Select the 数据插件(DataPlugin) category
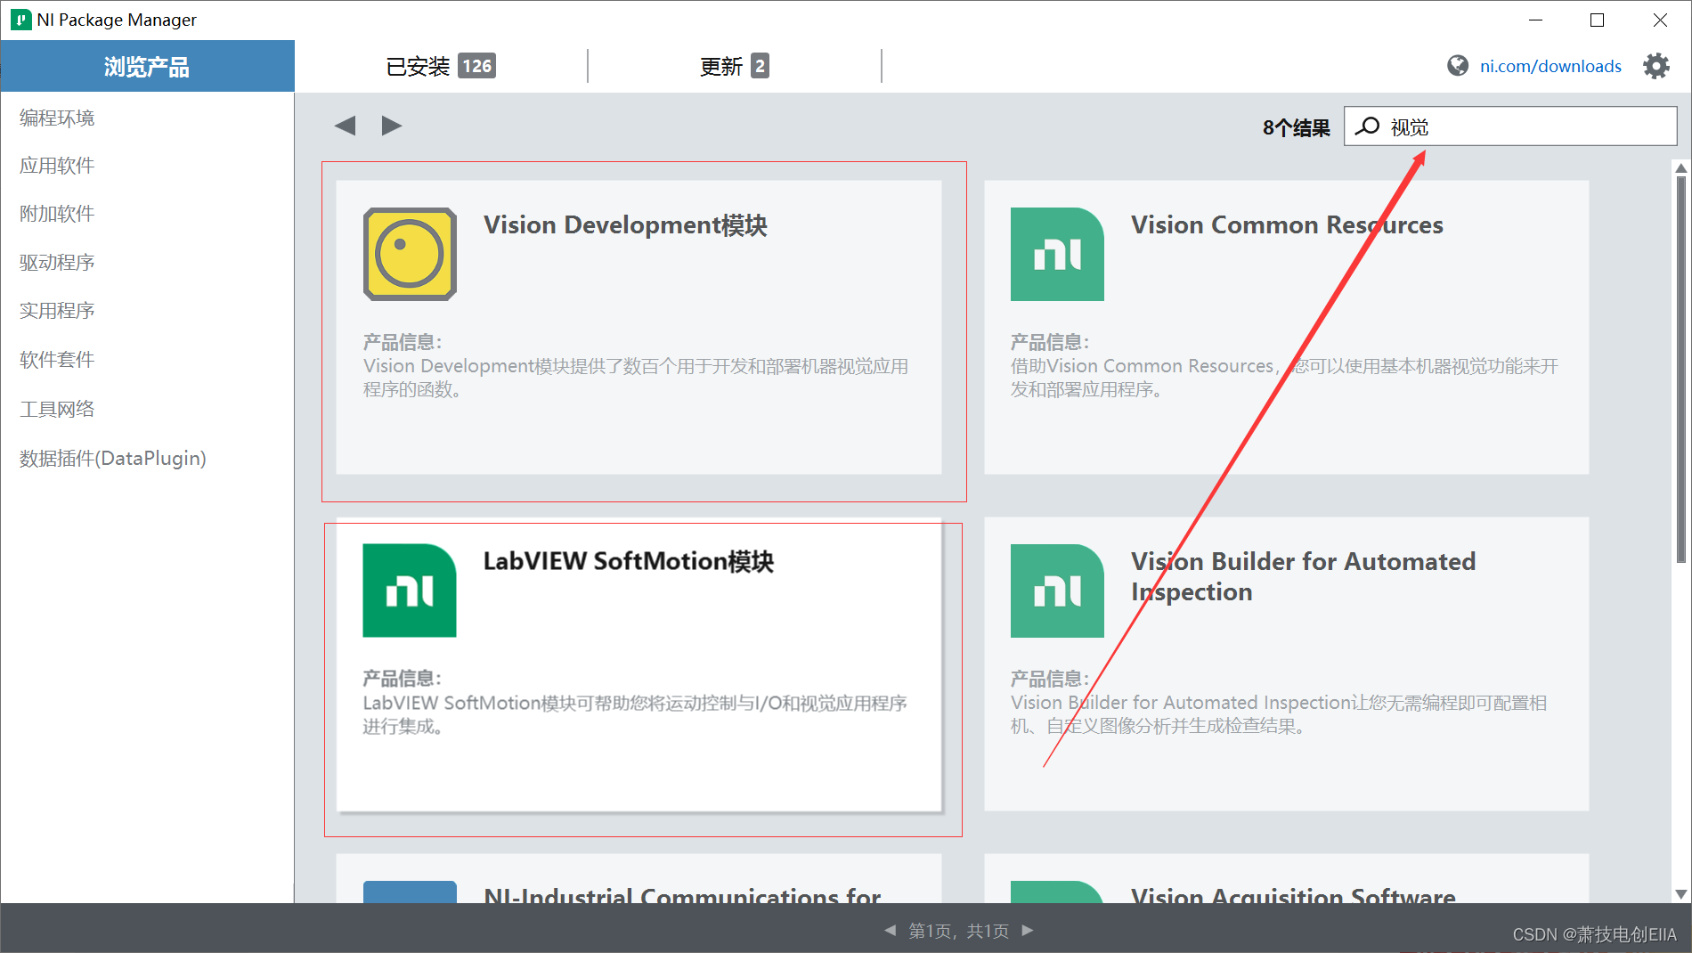Screen dimensions: 1692x953 point(113,458)
